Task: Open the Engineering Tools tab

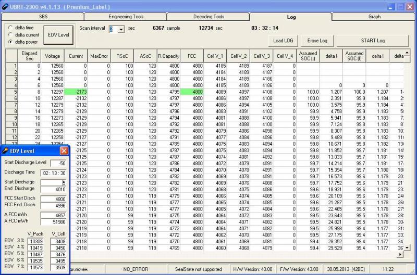Action: pyautogui.click(x=126, y=17)
